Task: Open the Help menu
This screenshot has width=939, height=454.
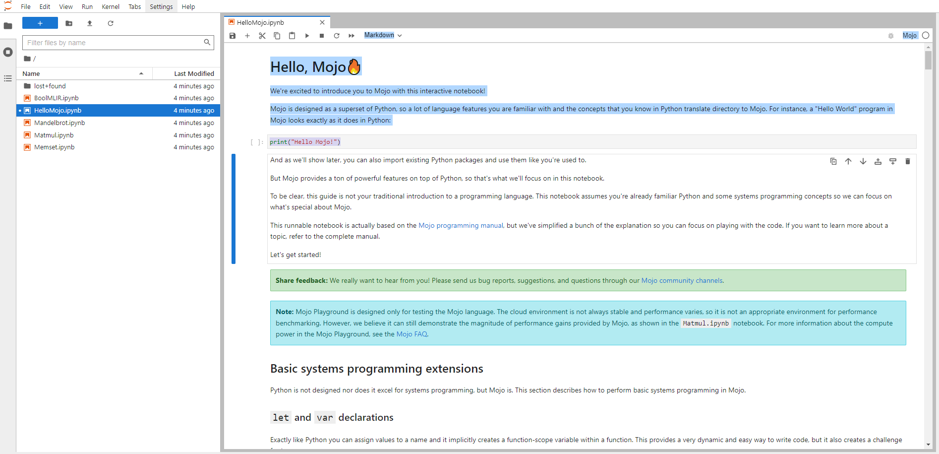Action: tap(188, 6)
